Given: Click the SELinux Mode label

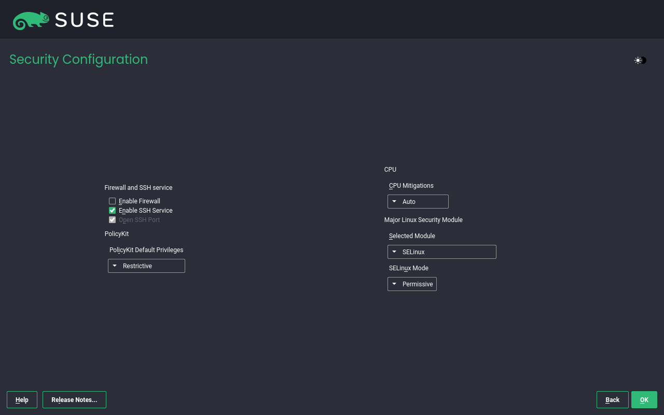Looking at the screenshot, I should pos(408,268).
